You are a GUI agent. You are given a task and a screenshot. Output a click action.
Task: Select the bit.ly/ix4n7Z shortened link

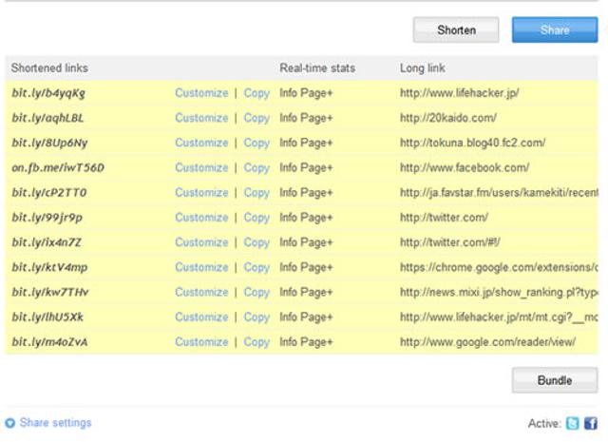point(49,242)
